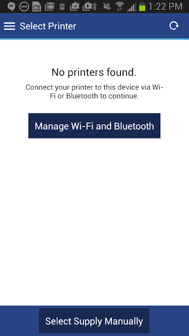Refresh the printer list
Viewport: 189px width, 336px height.
(x=174, y=26)
